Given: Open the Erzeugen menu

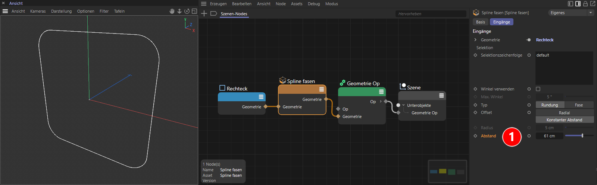Looking at the screenshot, I should (x=218, y=4).
